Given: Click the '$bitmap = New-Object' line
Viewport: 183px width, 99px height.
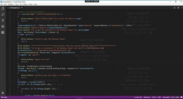Looking at the screenshot, I should pos(55,69).
